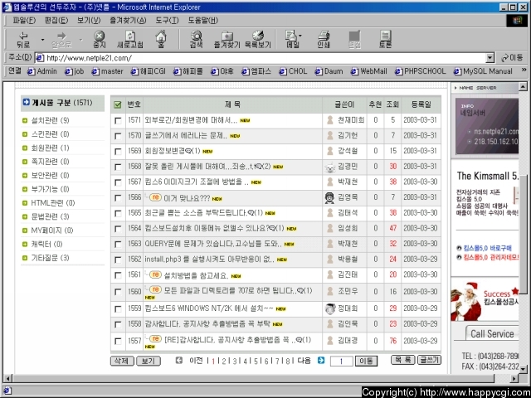Click the Go (이동) button beside address bar
Image resolution: width=531 pixels, height=398 pixels.
pyautogui.click(x=512, y=58)
